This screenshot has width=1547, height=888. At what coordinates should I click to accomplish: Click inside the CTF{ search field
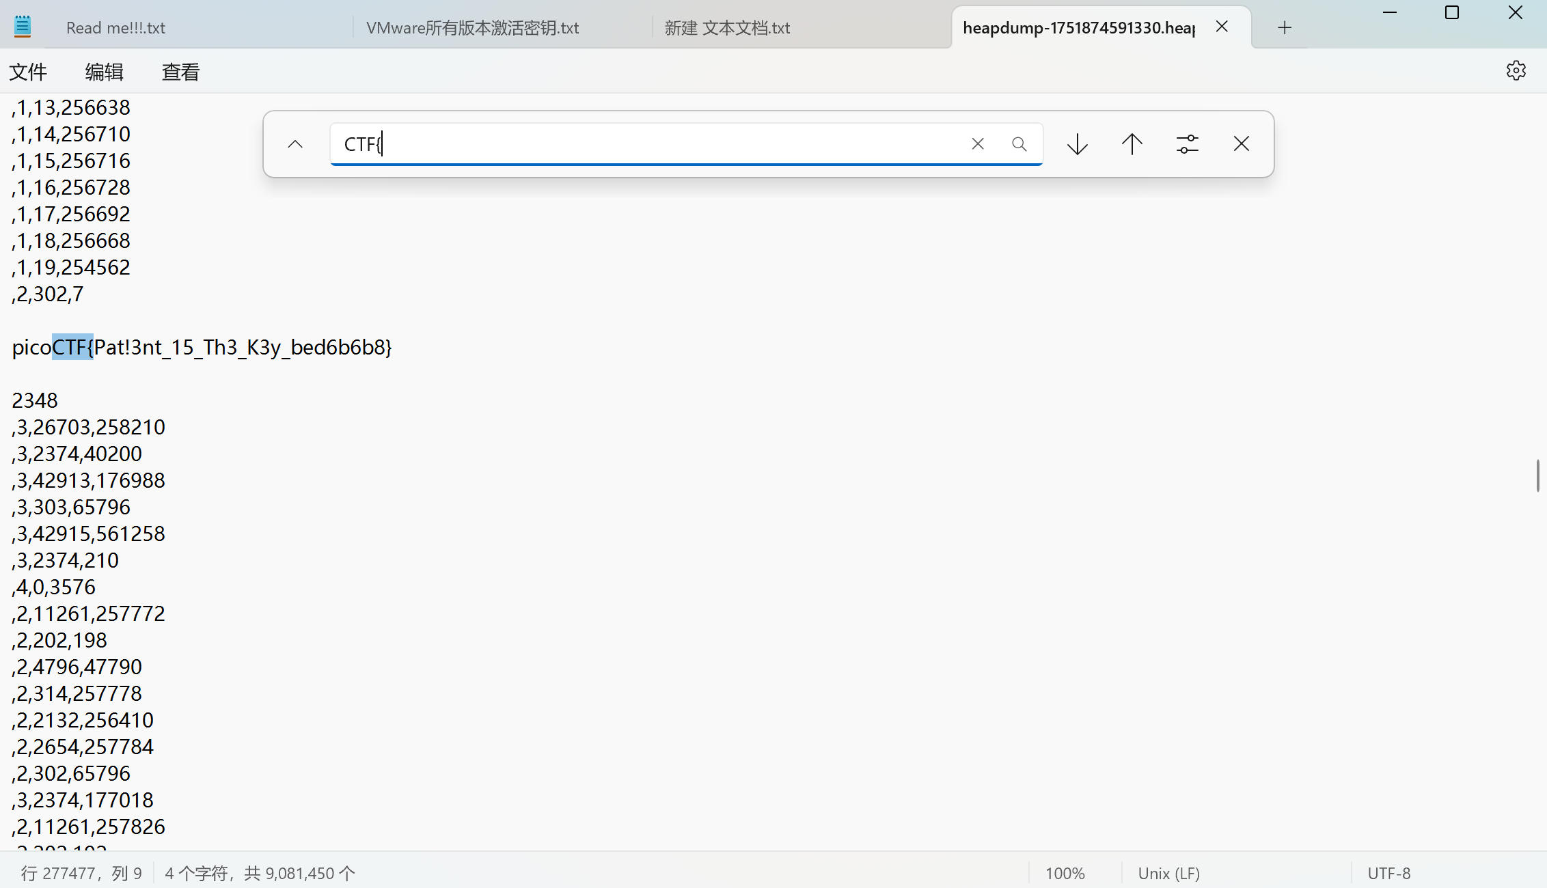(x=649, y=144)
